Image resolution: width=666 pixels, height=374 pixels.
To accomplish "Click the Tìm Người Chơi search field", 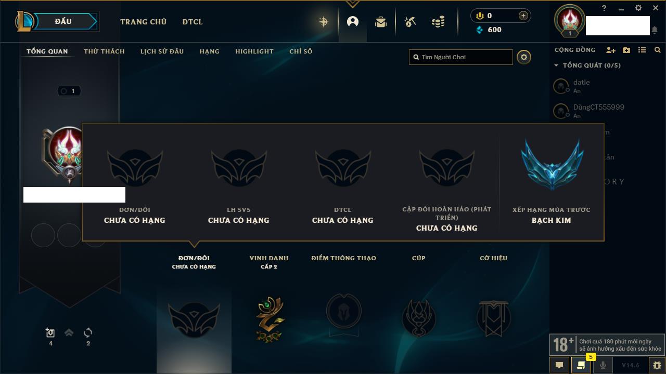I will tap(461, 57).
